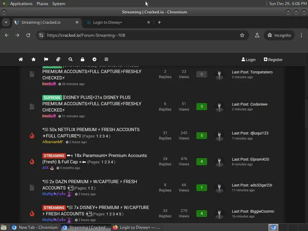Go back with the browser back arrow

[7, 35]
